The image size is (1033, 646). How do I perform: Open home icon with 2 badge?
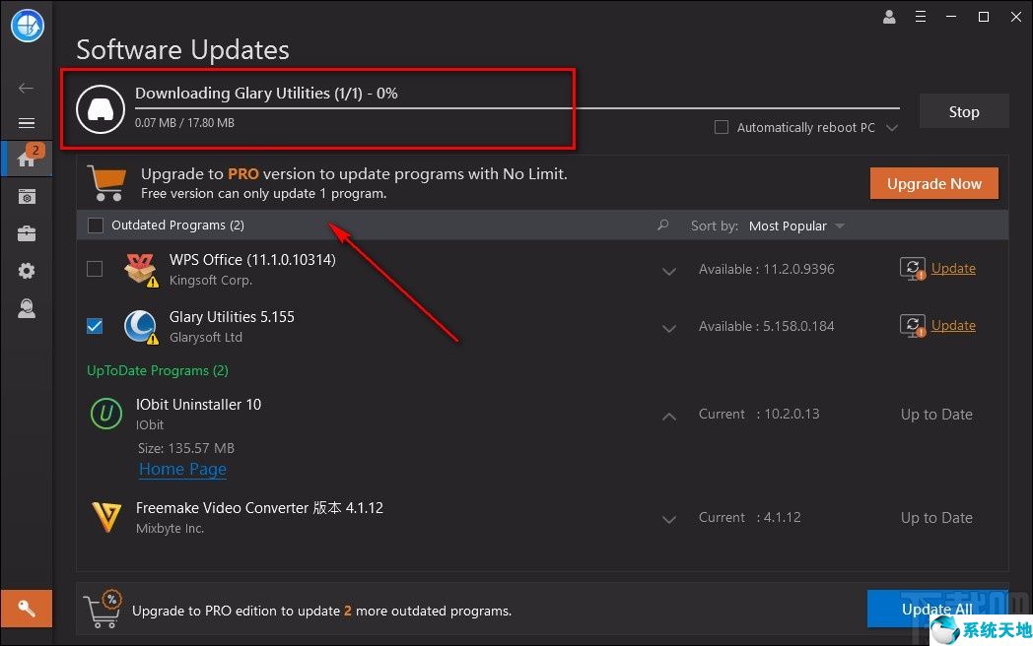(x=27, y=158)
